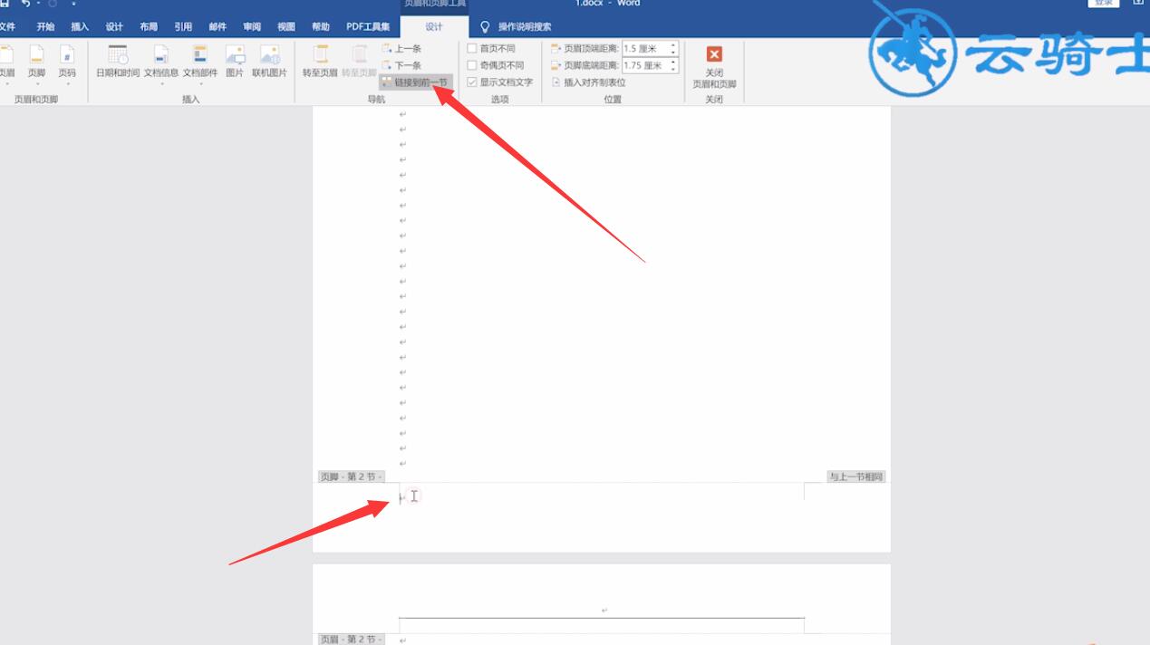Open the 文件 file tab

[7, 27]
